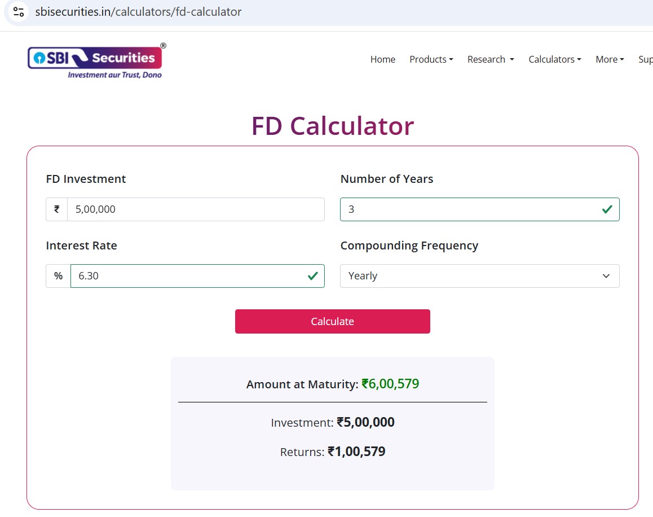Click into the Interest Rate input box
The width and height of the screenshot is (653, 517).
point(186,276)
